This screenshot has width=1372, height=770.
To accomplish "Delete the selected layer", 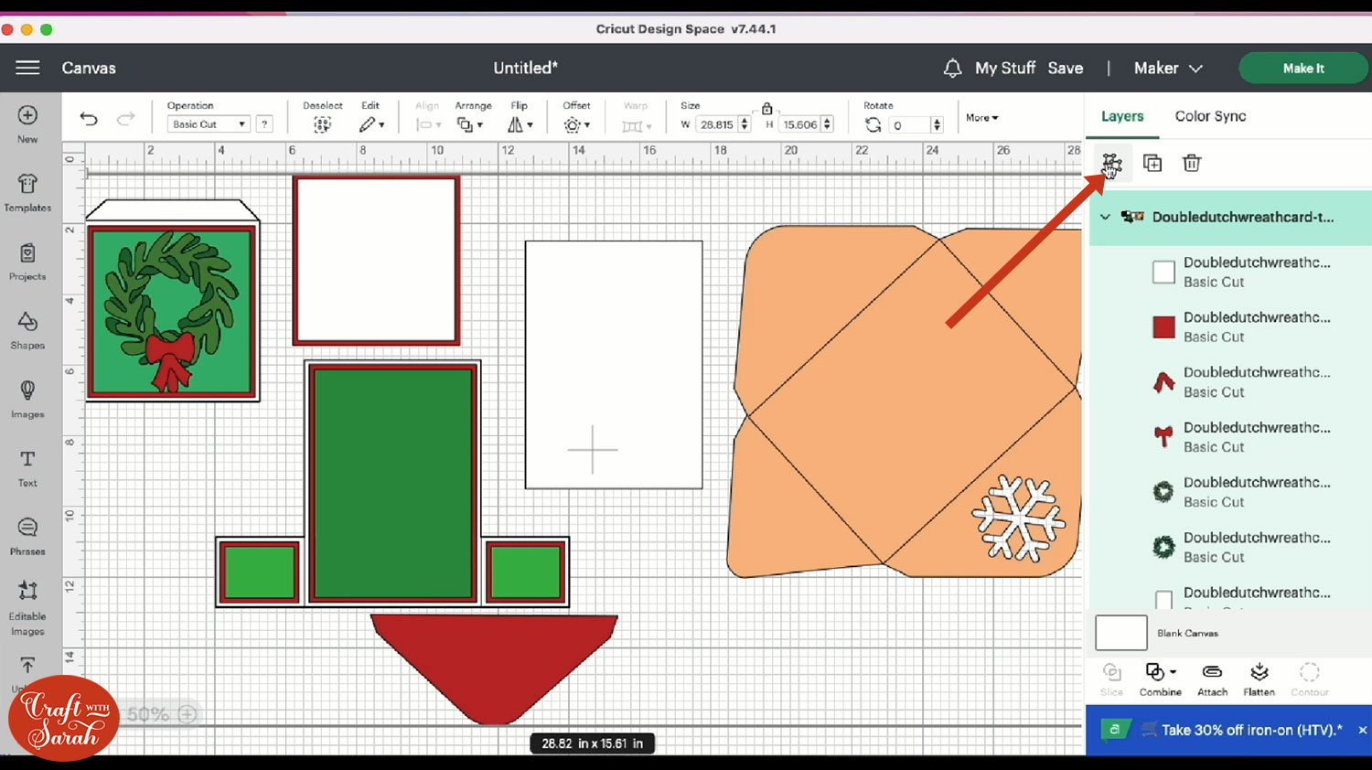I will coord(1192,164).
